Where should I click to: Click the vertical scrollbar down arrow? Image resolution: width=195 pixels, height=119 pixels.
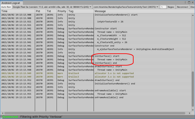(x=193, y=110)
